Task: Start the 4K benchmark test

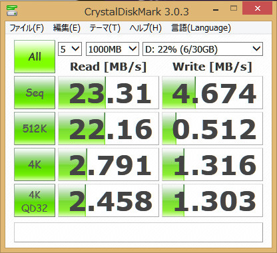Action: pyautogui.click(x=35, y=164)
